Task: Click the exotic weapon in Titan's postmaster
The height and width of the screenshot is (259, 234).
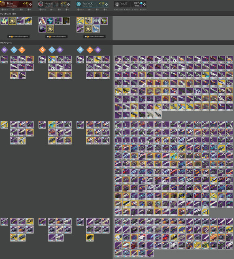Action: point(28,21)
